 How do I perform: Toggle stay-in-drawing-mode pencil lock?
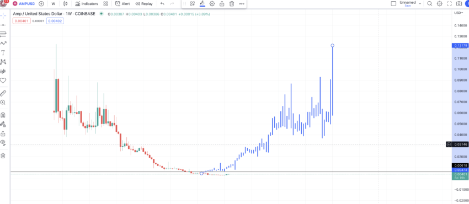pyautogui.click(x=3, y=124)
